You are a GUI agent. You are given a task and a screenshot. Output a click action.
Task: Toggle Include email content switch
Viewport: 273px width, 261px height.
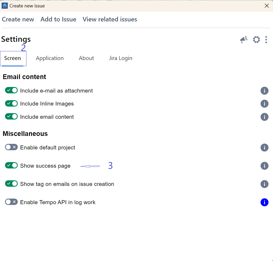(11, 117)
